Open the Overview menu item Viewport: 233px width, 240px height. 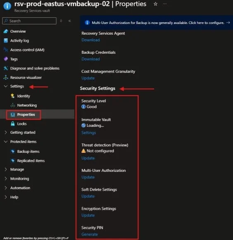[x=18, y=31]
